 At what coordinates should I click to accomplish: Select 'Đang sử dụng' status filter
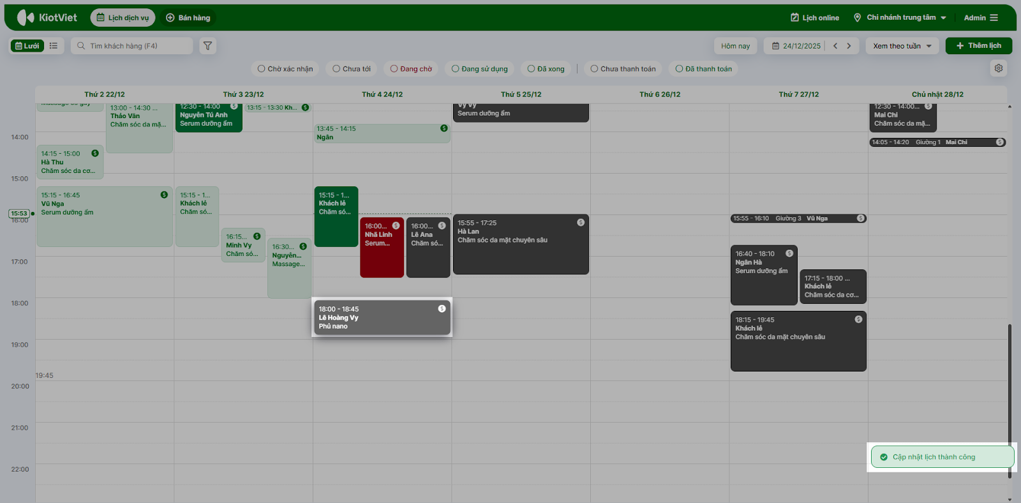(x=480, y=69)
